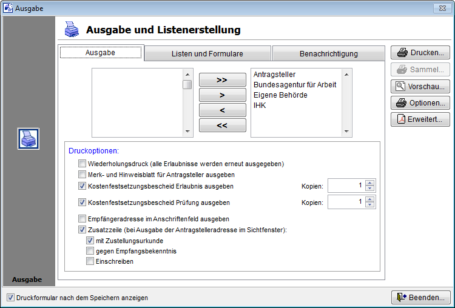Open the Vorschau print preview
Image resolution: width=455 pixels, height=308 pixels.
[420, 87]
